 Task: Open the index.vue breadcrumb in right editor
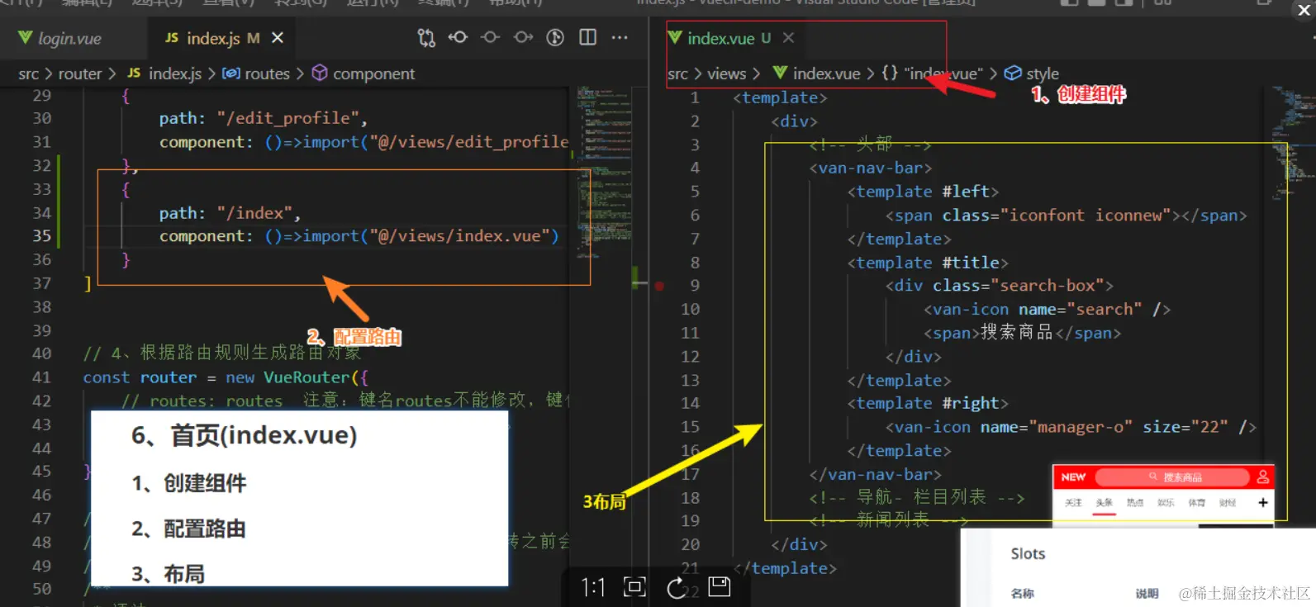[x=816, y=74]
